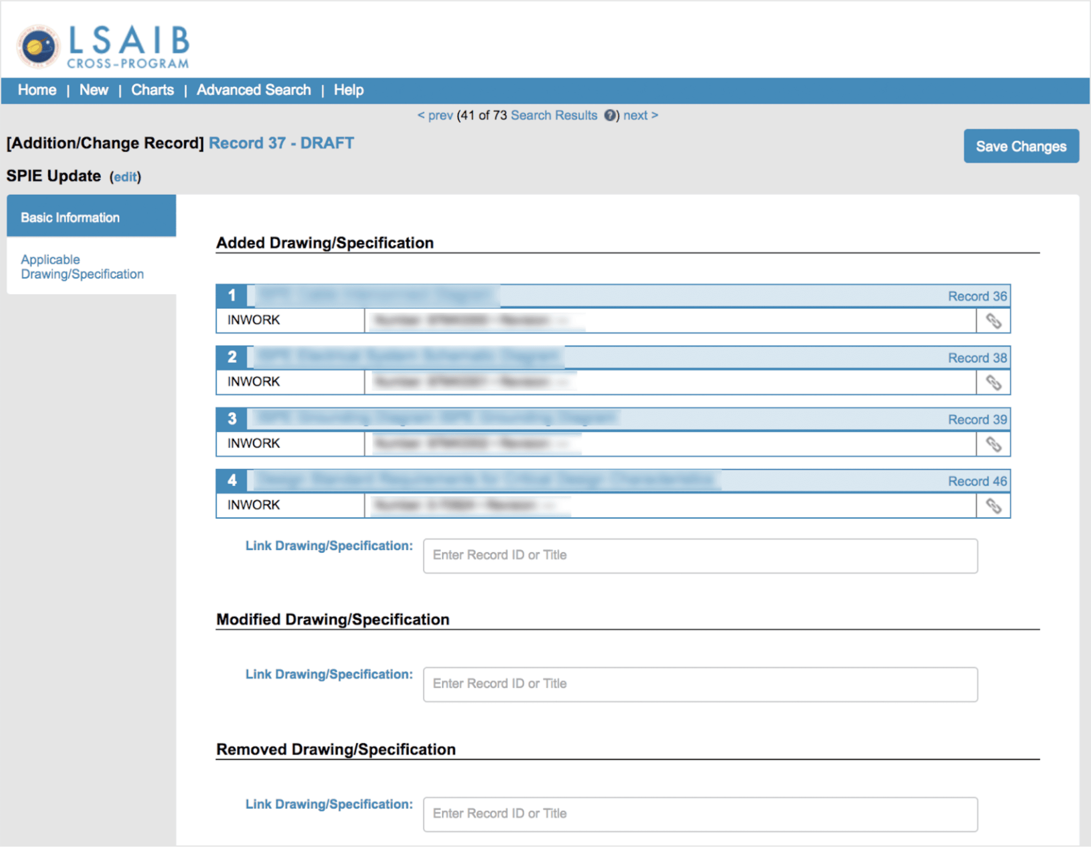Select the Basic Information tab

click(x=70, y=217)
